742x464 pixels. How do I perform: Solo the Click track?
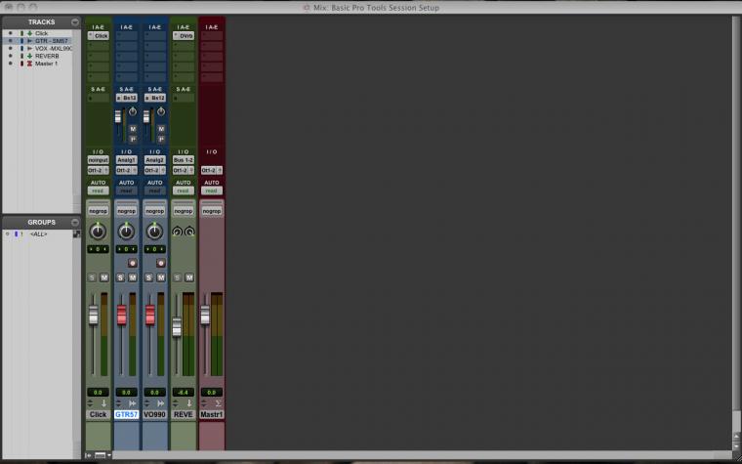[x=93, y=277]
